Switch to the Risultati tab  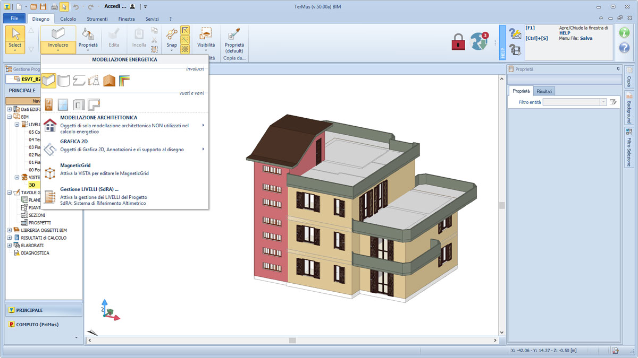pos(544,91)
